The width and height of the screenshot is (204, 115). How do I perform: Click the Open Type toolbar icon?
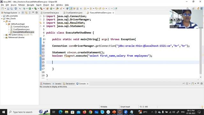(x=57, y=9)
